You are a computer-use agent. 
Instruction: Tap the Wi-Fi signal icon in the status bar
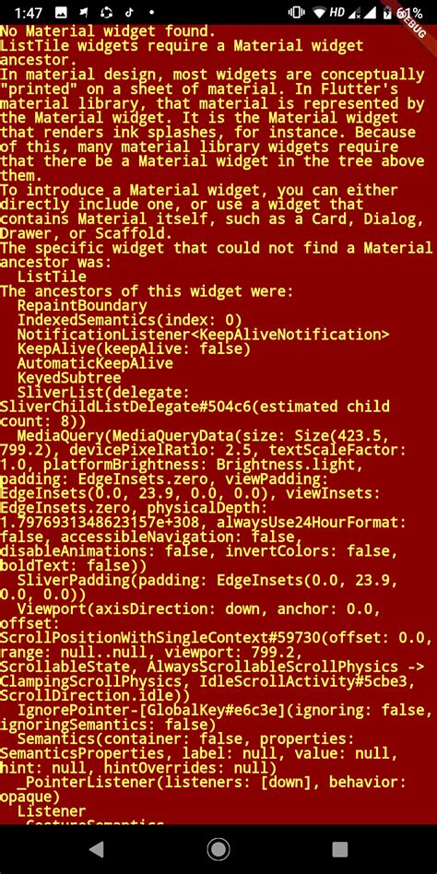pyautogui.click(x=319, y=12)
